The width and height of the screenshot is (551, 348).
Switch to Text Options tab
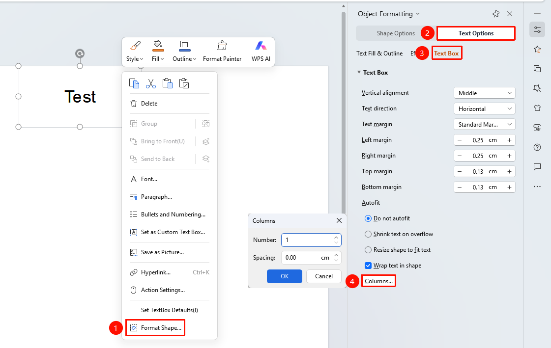476,33
